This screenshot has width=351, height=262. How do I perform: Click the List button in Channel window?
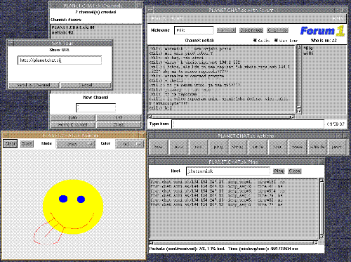[119, 117]
